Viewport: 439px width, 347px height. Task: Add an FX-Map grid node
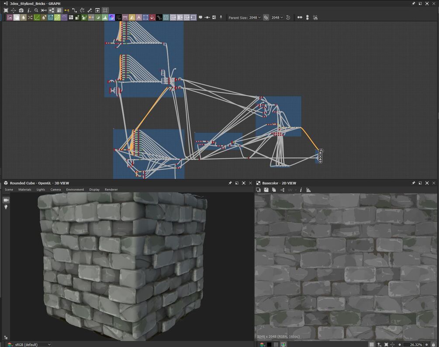71,17
